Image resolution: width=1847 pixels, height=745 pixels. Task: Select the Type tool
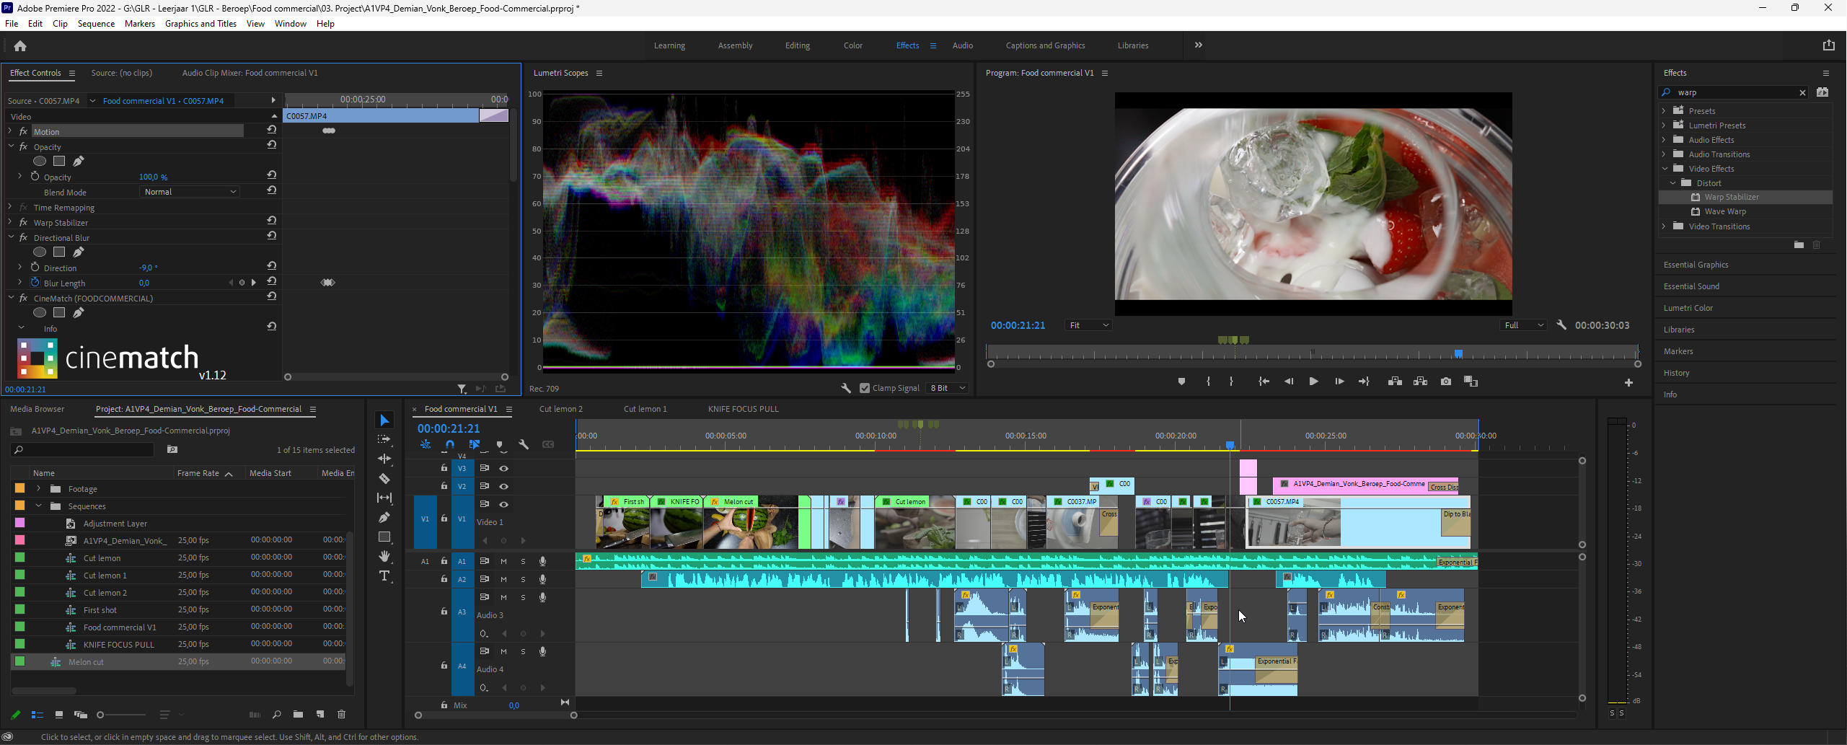pos(384,576)
